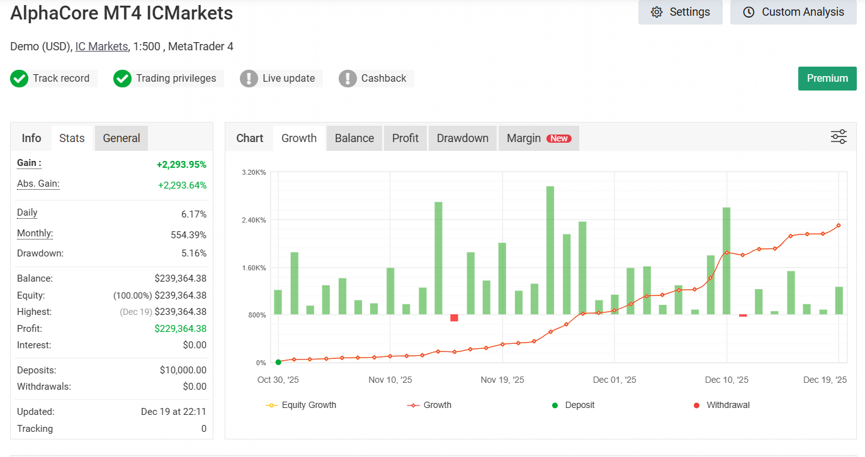
Task: Click the New badge on Margin tab
Action: [x=559, y=138]
